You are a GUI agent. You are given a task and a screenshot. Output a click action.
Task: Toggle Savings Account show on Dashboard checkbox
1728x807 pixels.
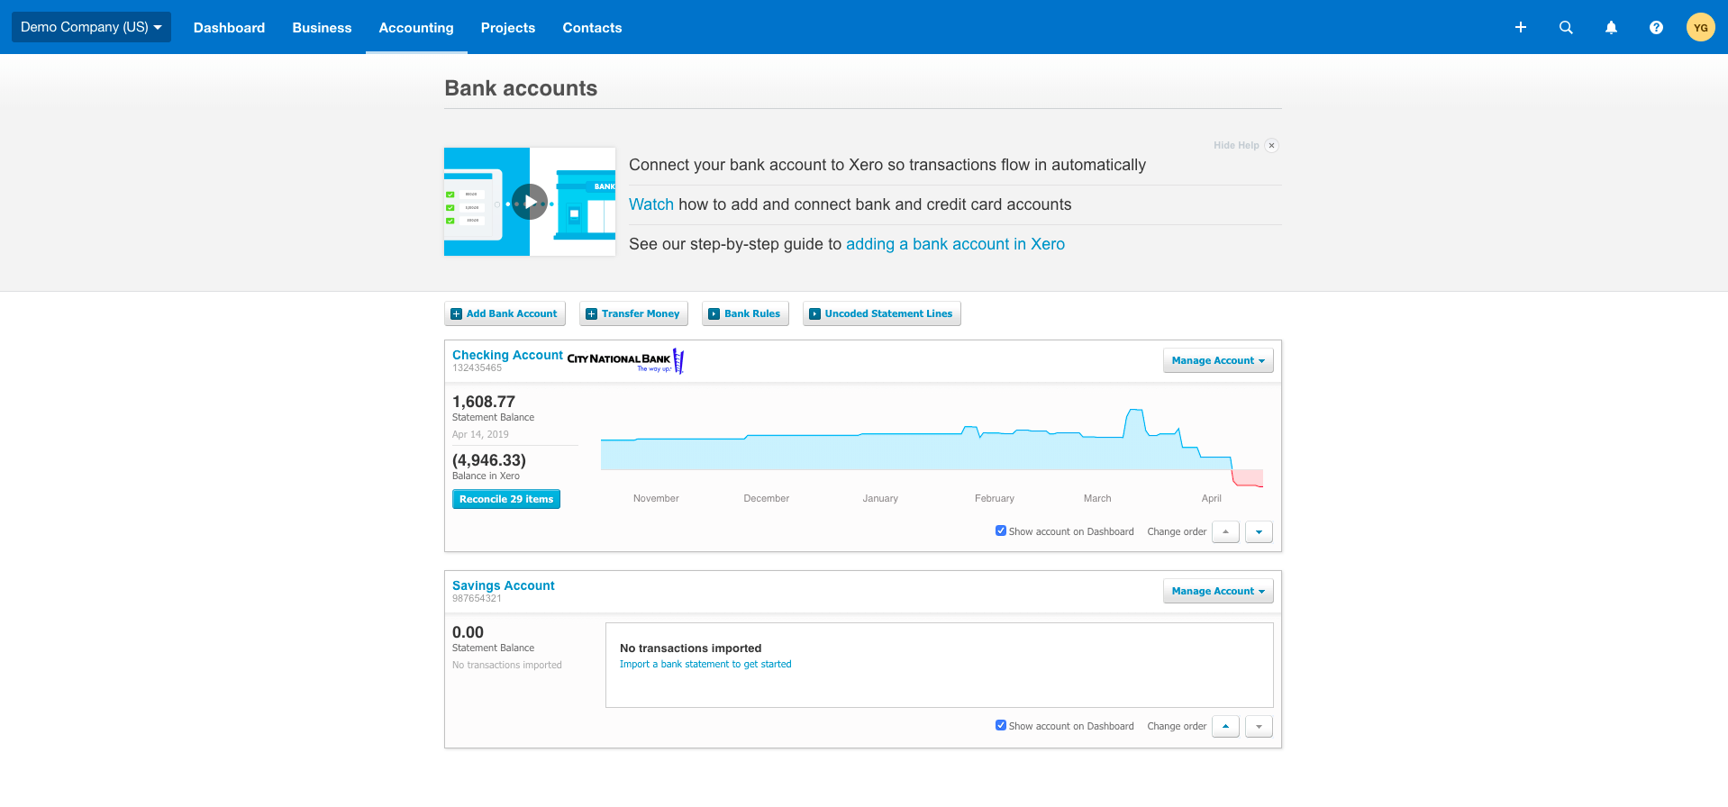[x=1000, y=725]
